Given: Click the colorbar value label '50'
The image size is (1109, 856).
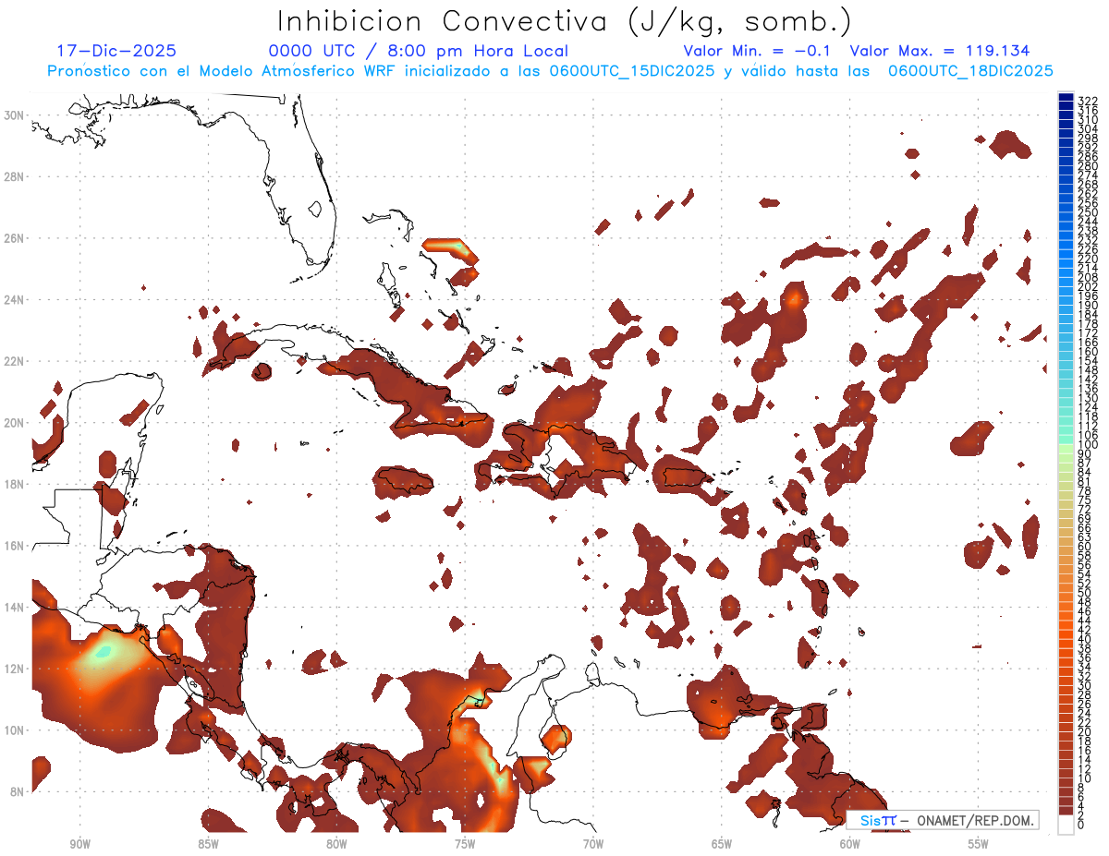Looking at the screenshot, I should [1084, 592].
